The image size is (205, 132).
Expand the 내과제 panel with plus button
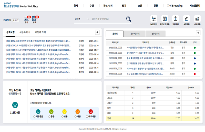tap(198, 33)
